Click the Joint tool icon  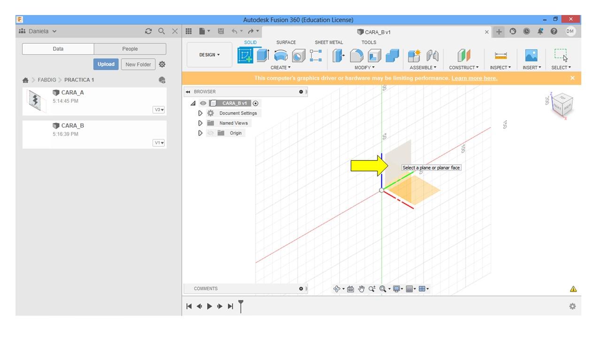pyautogui.click(x=432, y=55)
